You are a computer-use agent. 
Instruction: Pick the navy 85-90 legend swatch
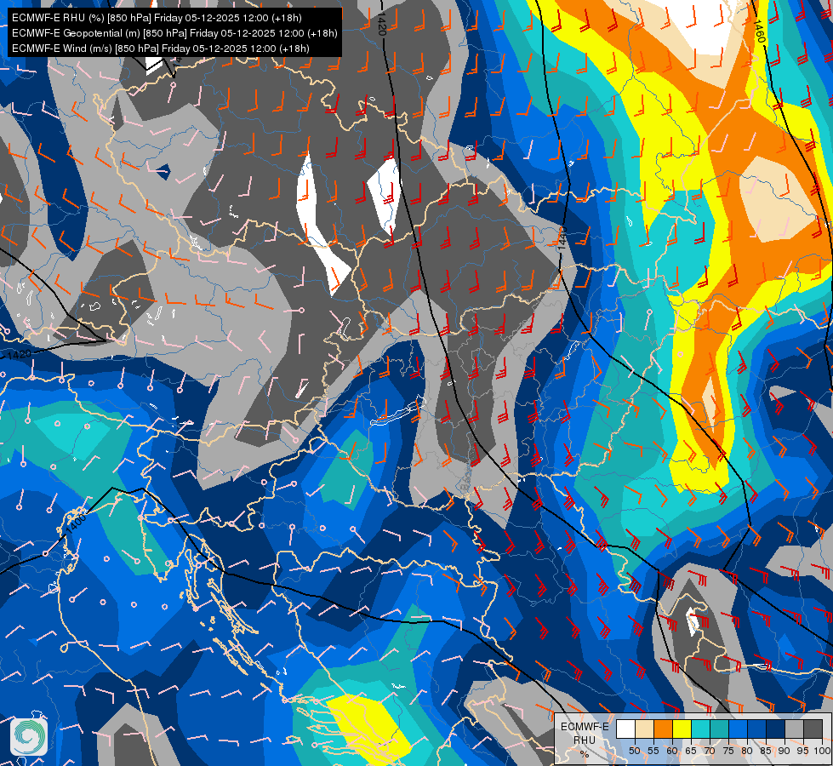[x=776, y=729]
